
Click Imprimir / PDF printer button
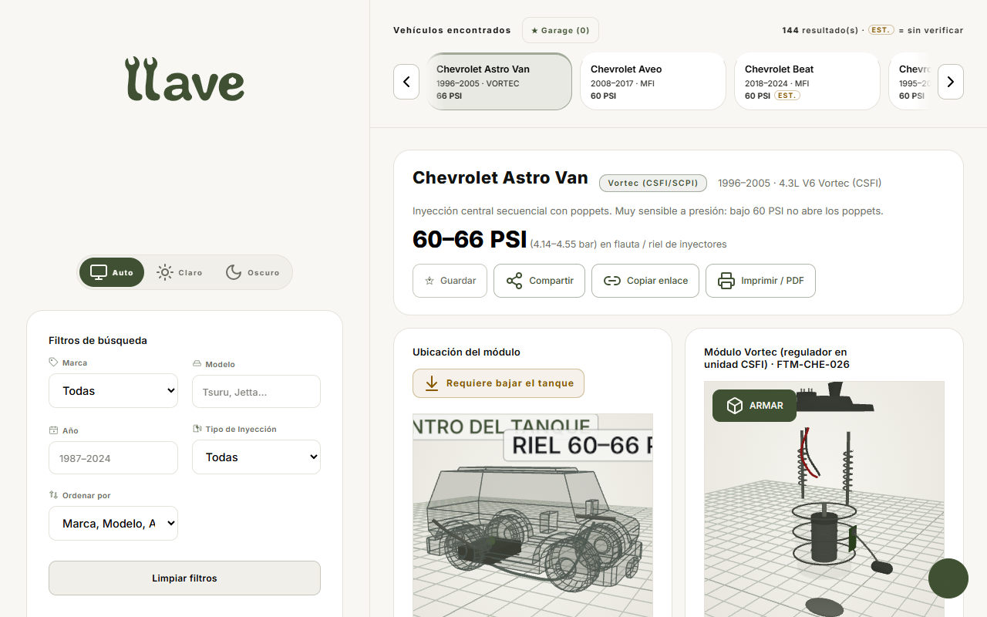[760, 281]
